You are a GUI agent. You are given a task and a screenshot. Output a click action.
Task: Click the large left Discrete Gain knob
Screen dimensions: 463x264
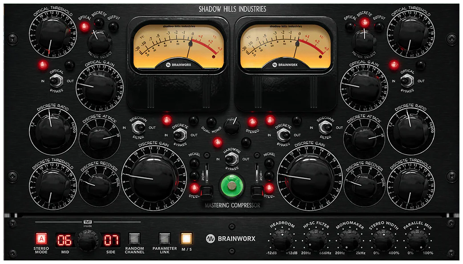(x=154, y=178)
